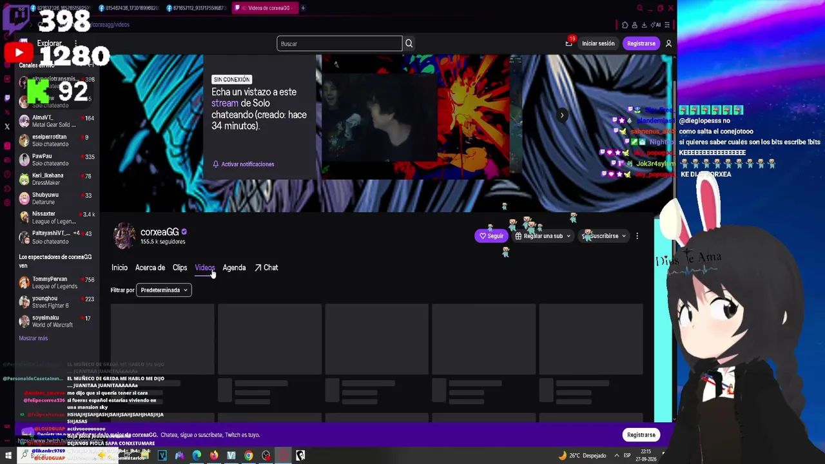Click the taskbar weather 26°C Despejado
Screen dimensions: 825x464
[583, 456]
